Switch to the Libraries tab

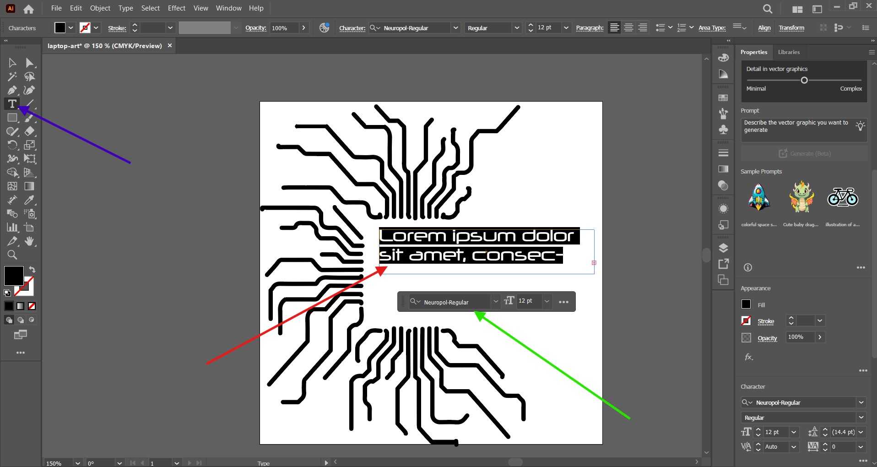[789, 52]
